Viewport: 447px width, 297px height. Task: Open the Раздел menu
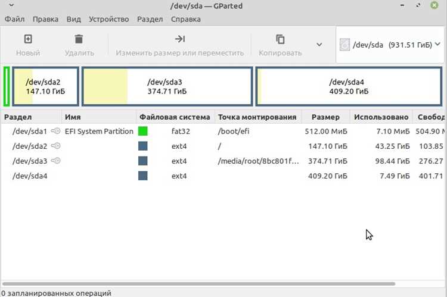(150, 19)
